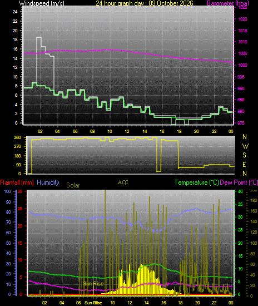Select the 1020 barometer axis value
The height and width of the screenshot is (306, 258).
(x=243, y=19)
